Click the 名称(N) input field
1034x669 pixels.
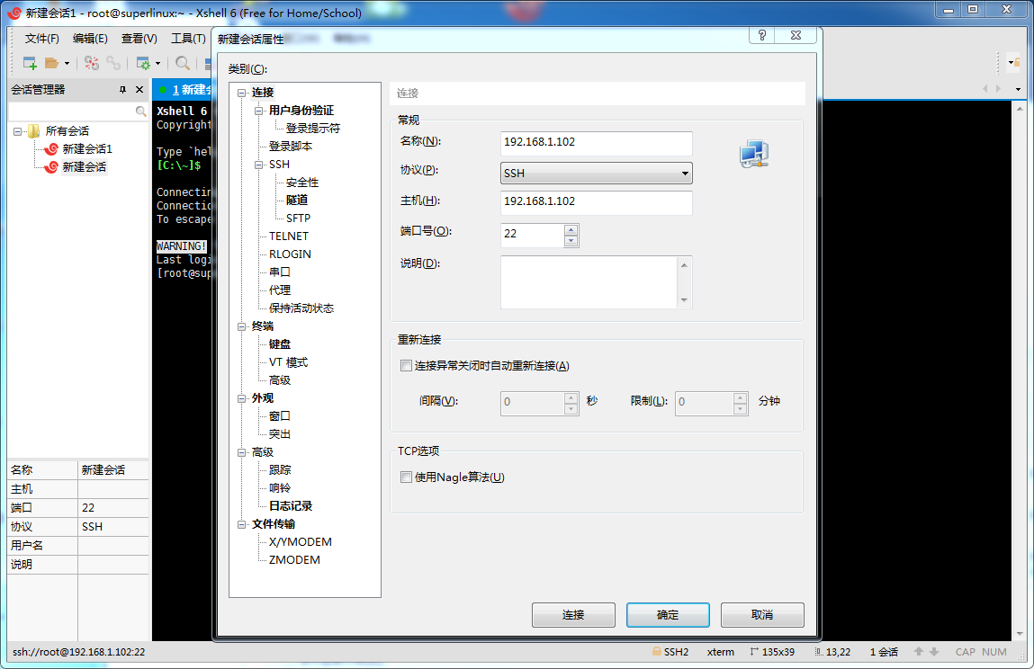click(596, 143)
